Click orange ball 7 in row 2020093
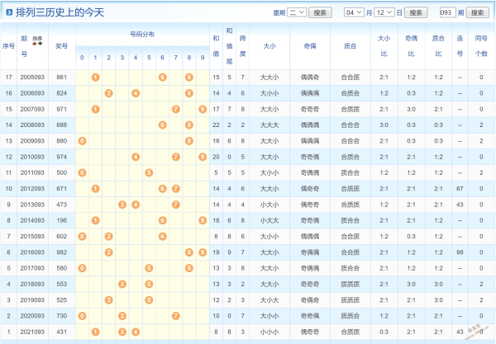The height and width of the screenshot is (344, 496). point(176,316)
